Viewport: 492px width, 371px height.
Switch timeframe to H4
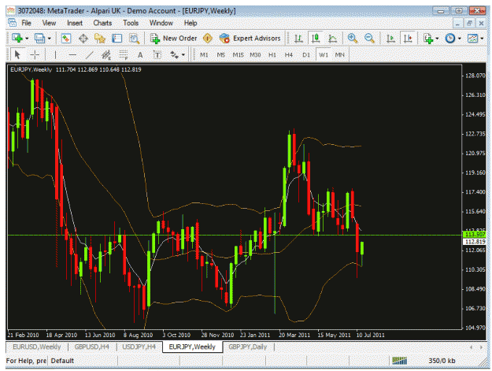click(x=289, y=55)
